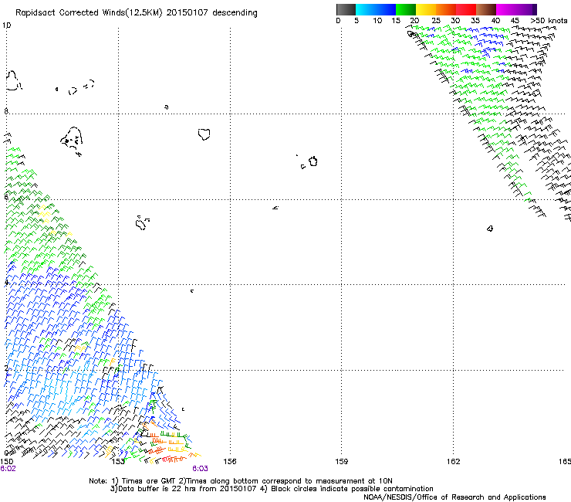The image size is (571, 502).
Task: Click the '>50 knots' legend label
Action: coord(549,21)
